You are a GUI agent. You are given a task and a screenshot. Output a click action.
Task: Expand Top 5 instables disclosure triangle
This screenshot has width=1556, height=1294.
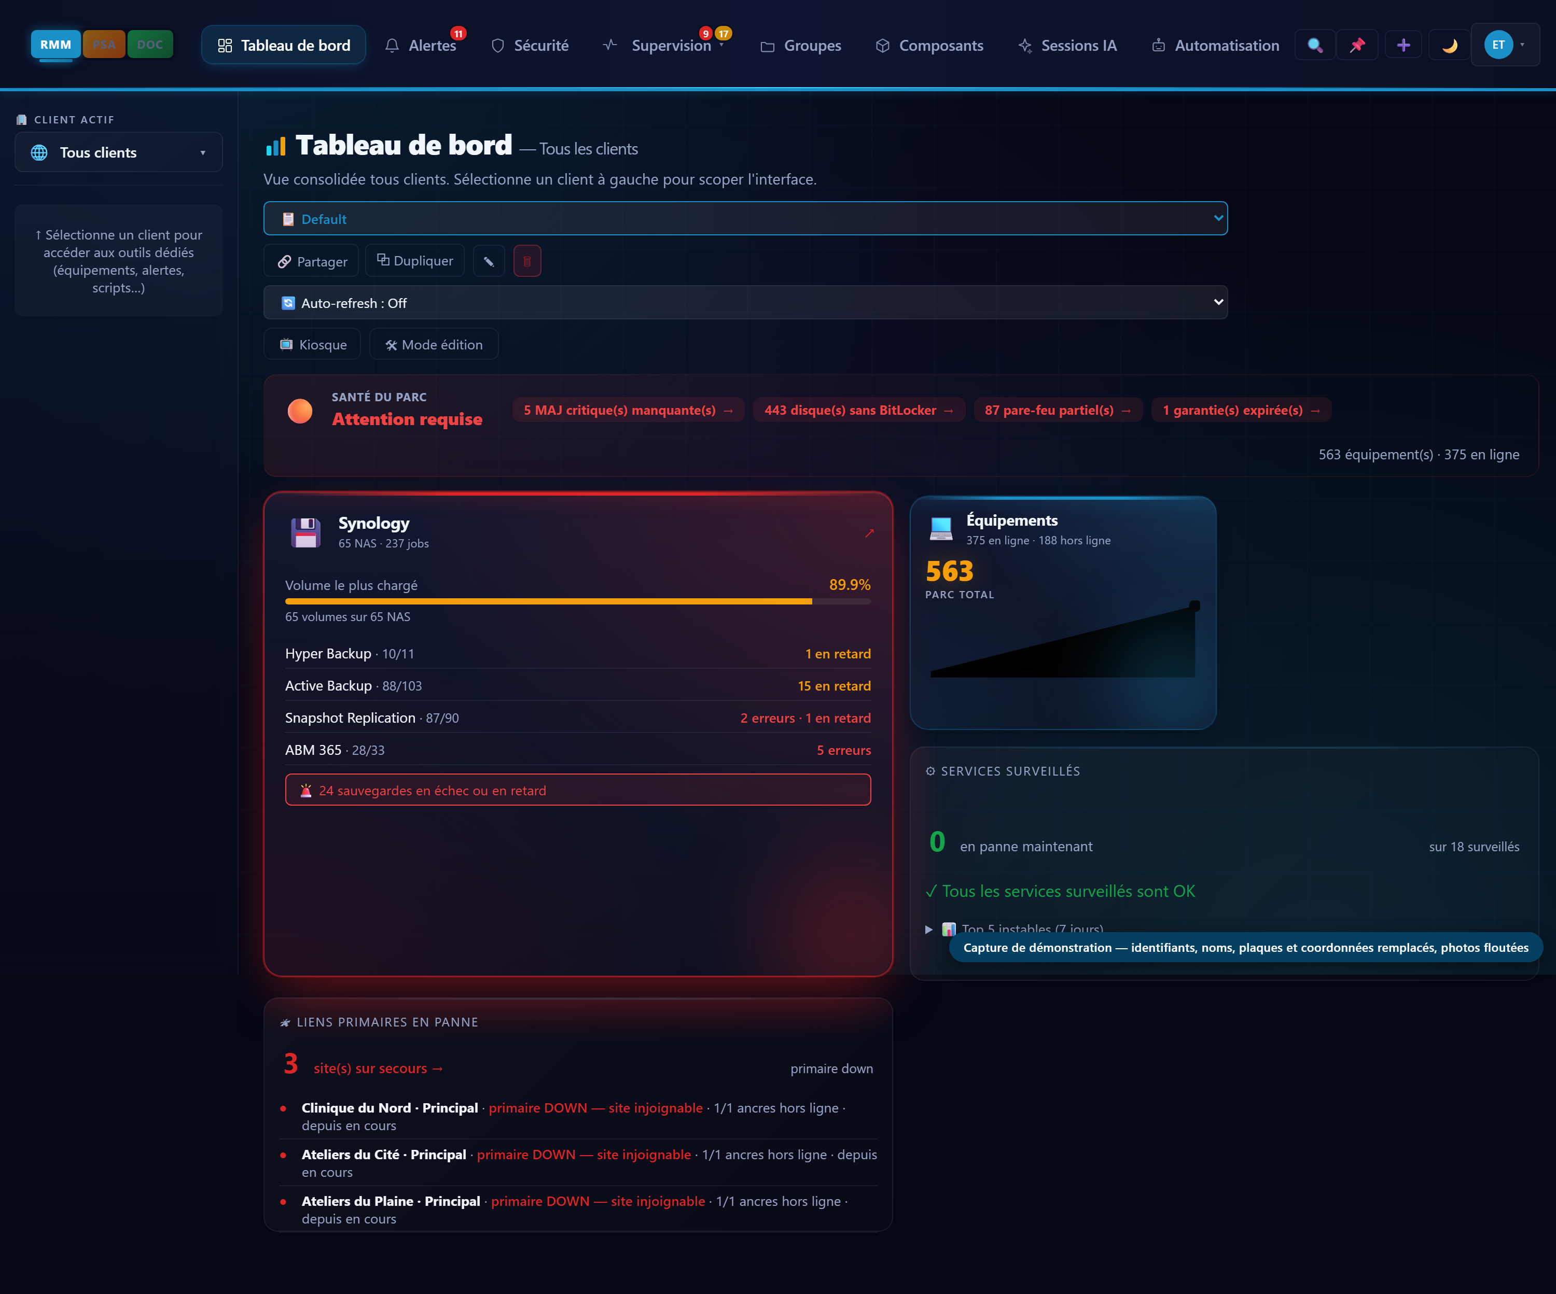pos(928,929)
